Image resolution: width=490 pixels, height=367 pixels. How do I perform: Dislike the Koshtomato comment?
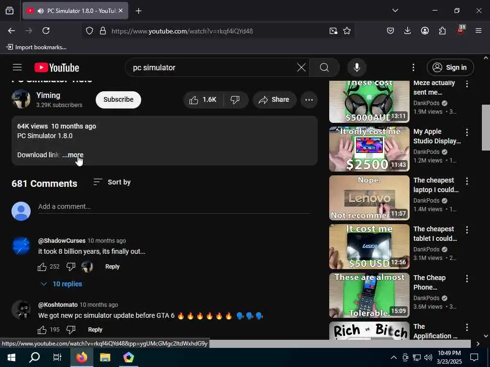coord(71,330)
